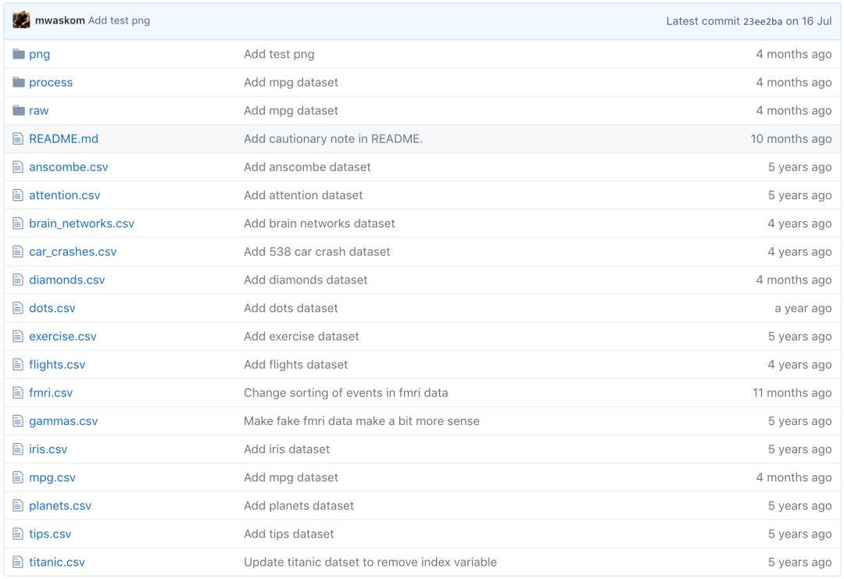The width and height of the screenshot is (844, 579).
Task: View commit 'Add cautionary note in README.'
Action: [x=333, y=139]
